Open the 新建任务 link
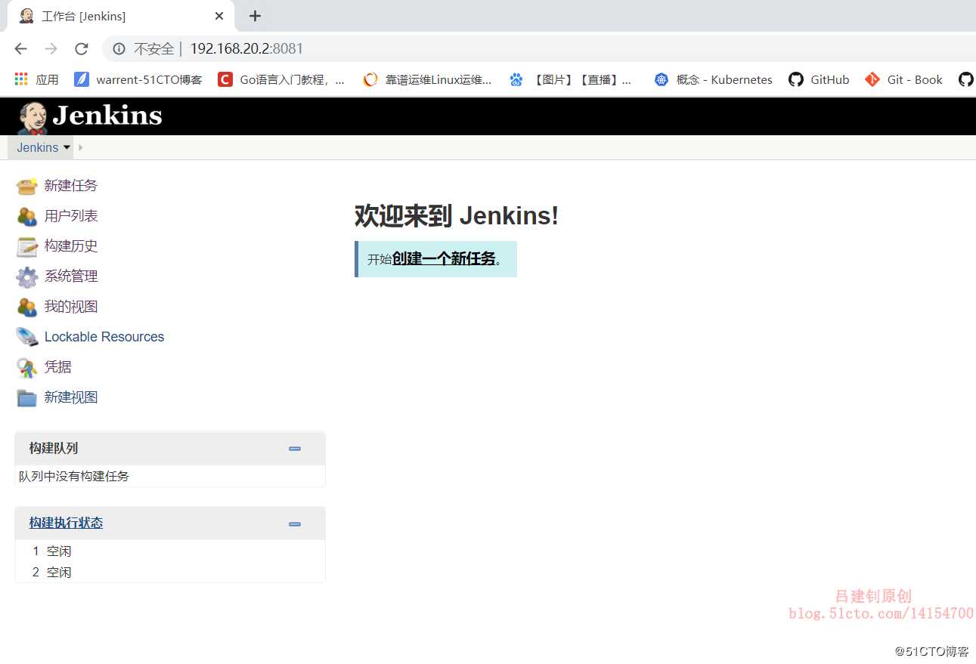This screenshot has width=976, height=664. pyautogui.click(x=71, y=185)
